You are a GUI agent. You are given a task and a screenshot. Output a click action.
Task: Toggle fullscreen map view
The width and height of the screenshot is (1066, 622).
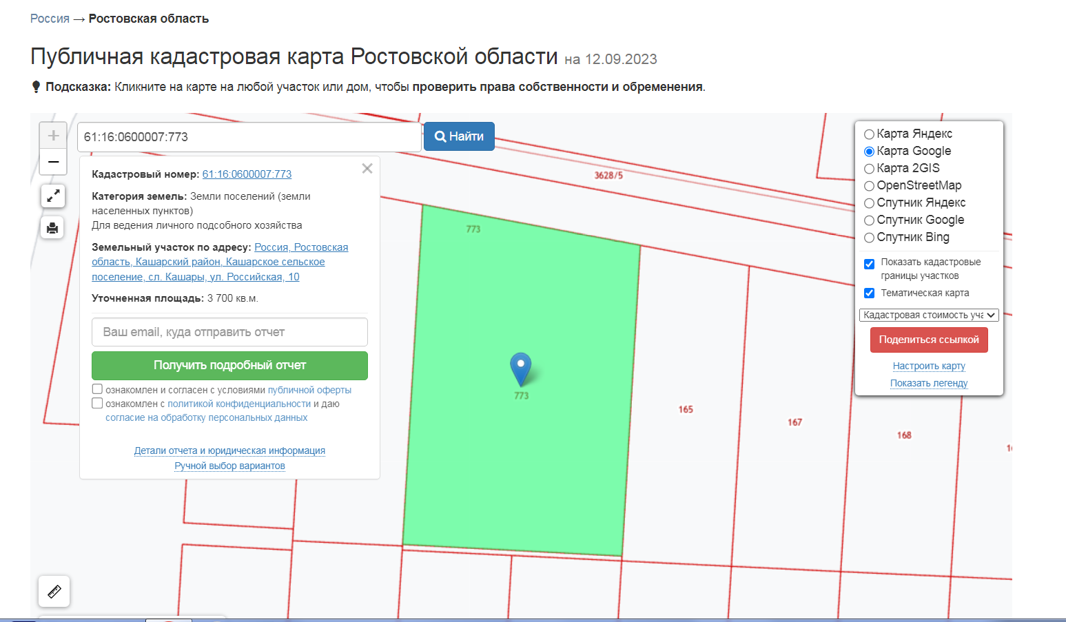tap(53, 196)
